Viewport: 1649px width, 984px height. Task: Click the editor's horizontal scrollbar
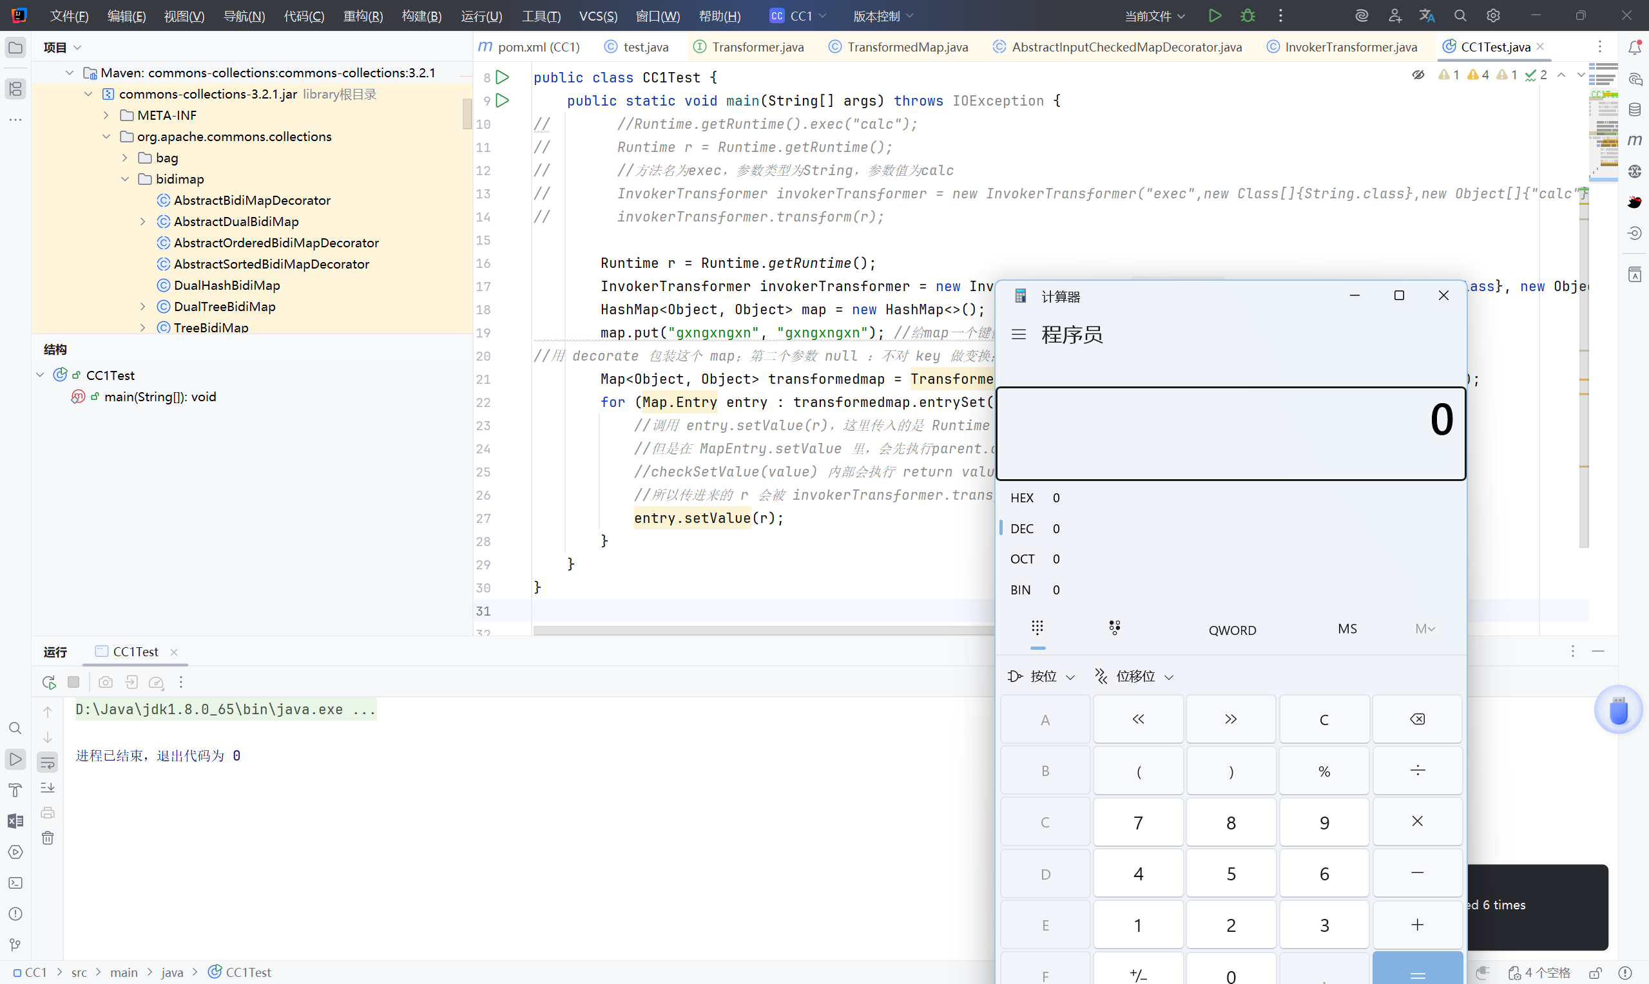(763, 630)
